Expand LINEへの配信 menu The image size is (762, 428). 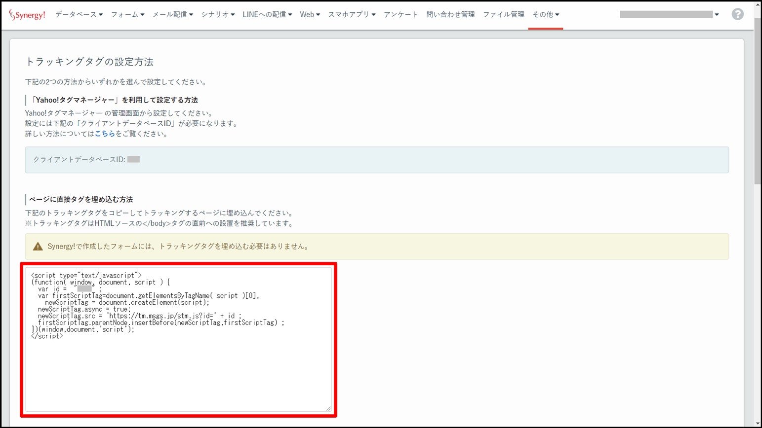coord(267,15)
